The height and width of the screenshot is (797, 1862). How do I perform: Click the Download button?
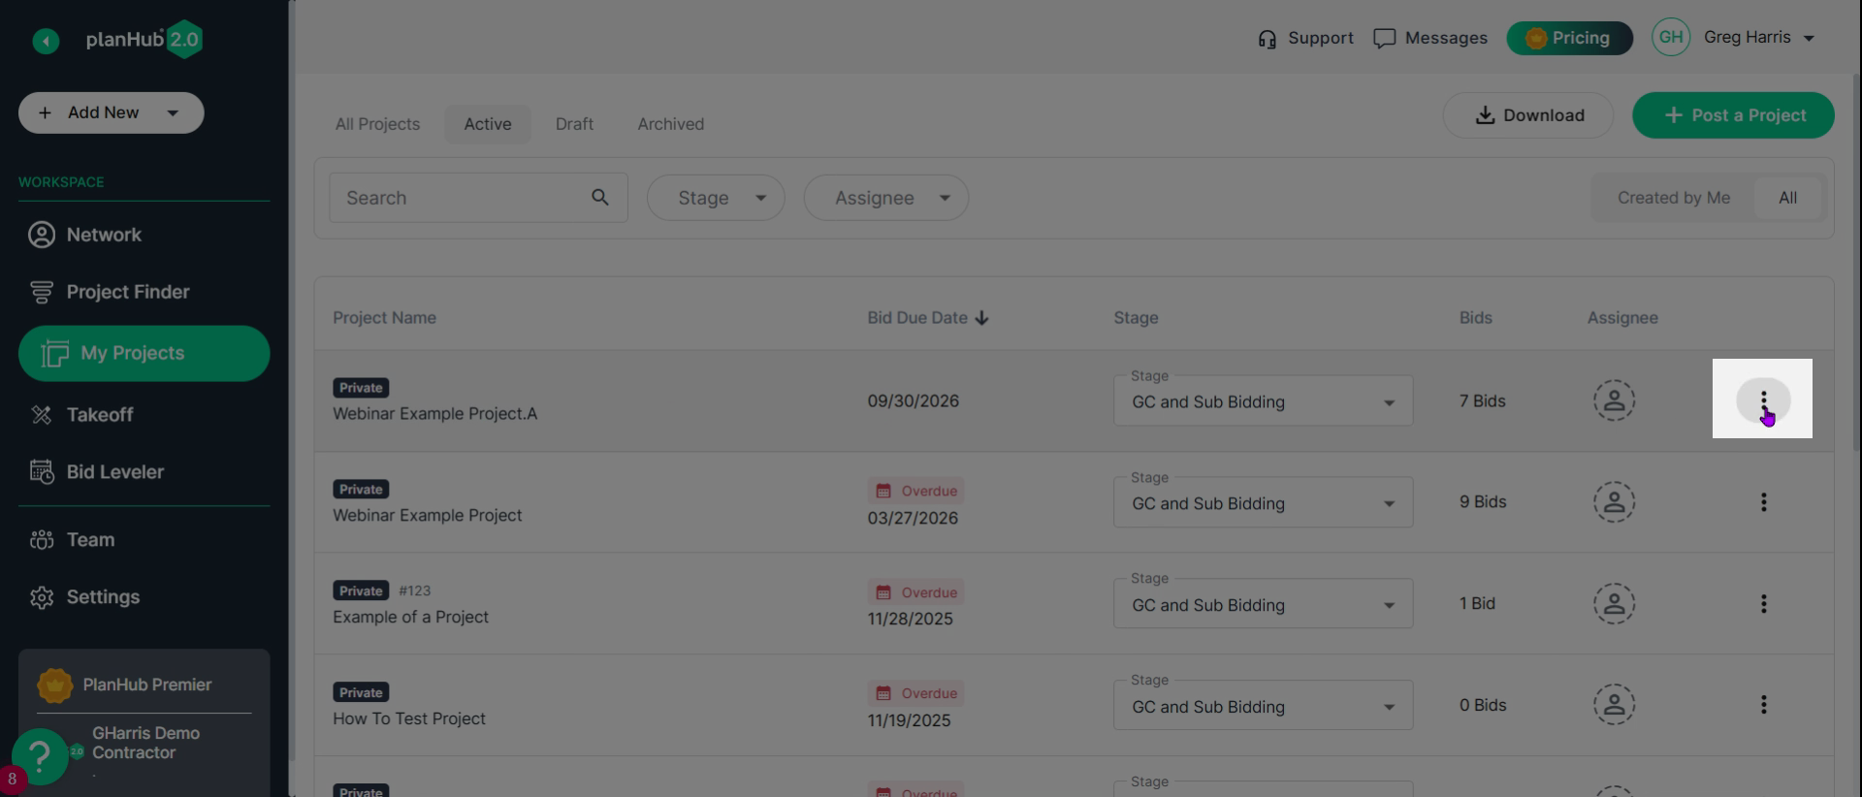point(1527,115)
